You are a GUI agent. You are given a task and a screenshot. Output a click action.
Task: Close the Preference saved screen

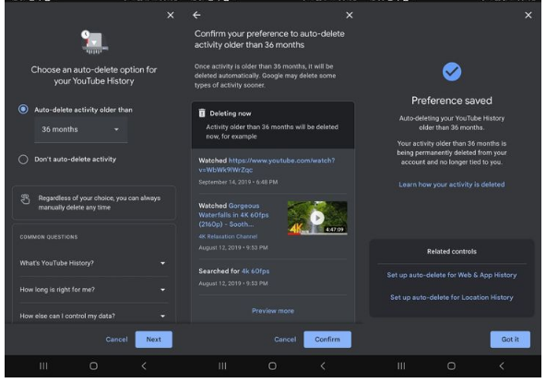click(x=528, y=15)
